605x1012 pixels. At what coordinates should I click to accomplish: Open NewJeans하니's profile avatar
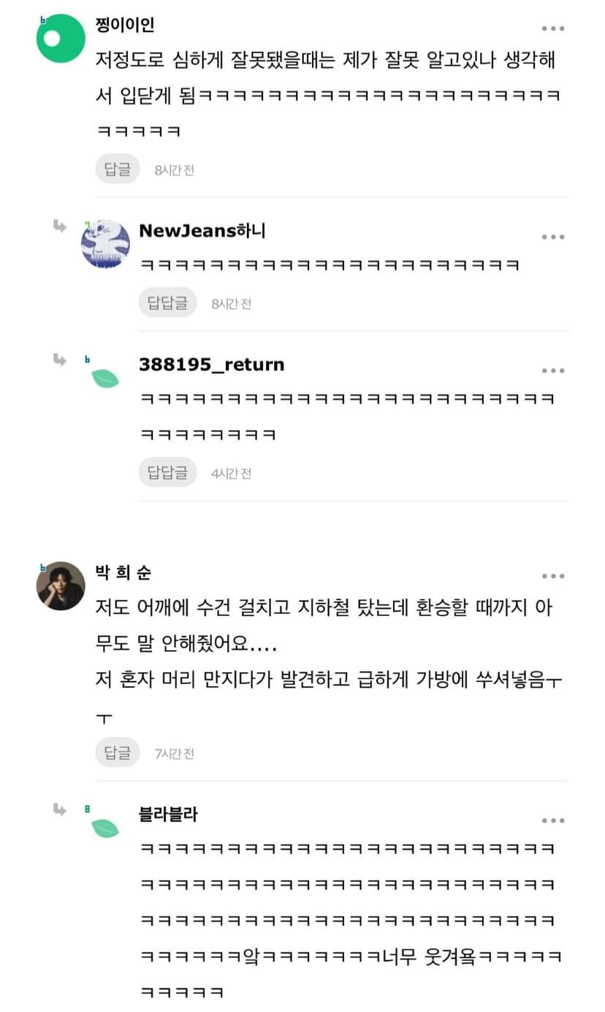(105, 243)
